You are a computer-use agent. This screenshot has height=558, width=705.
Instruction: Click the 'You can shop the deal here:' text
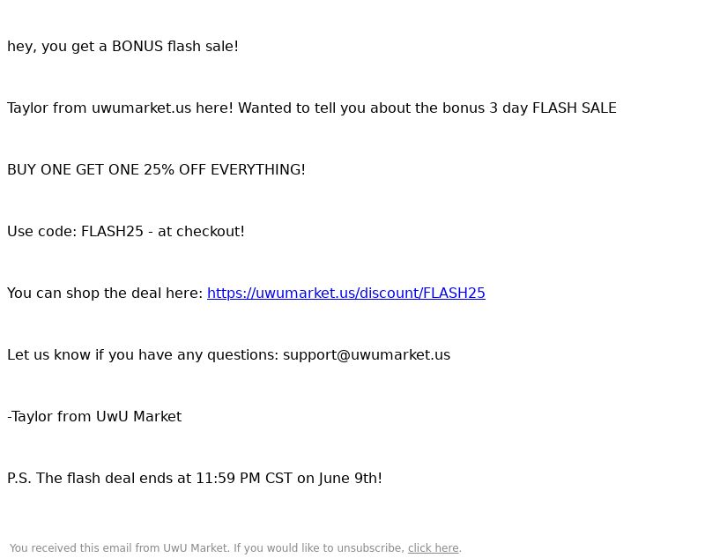(105, 294)
